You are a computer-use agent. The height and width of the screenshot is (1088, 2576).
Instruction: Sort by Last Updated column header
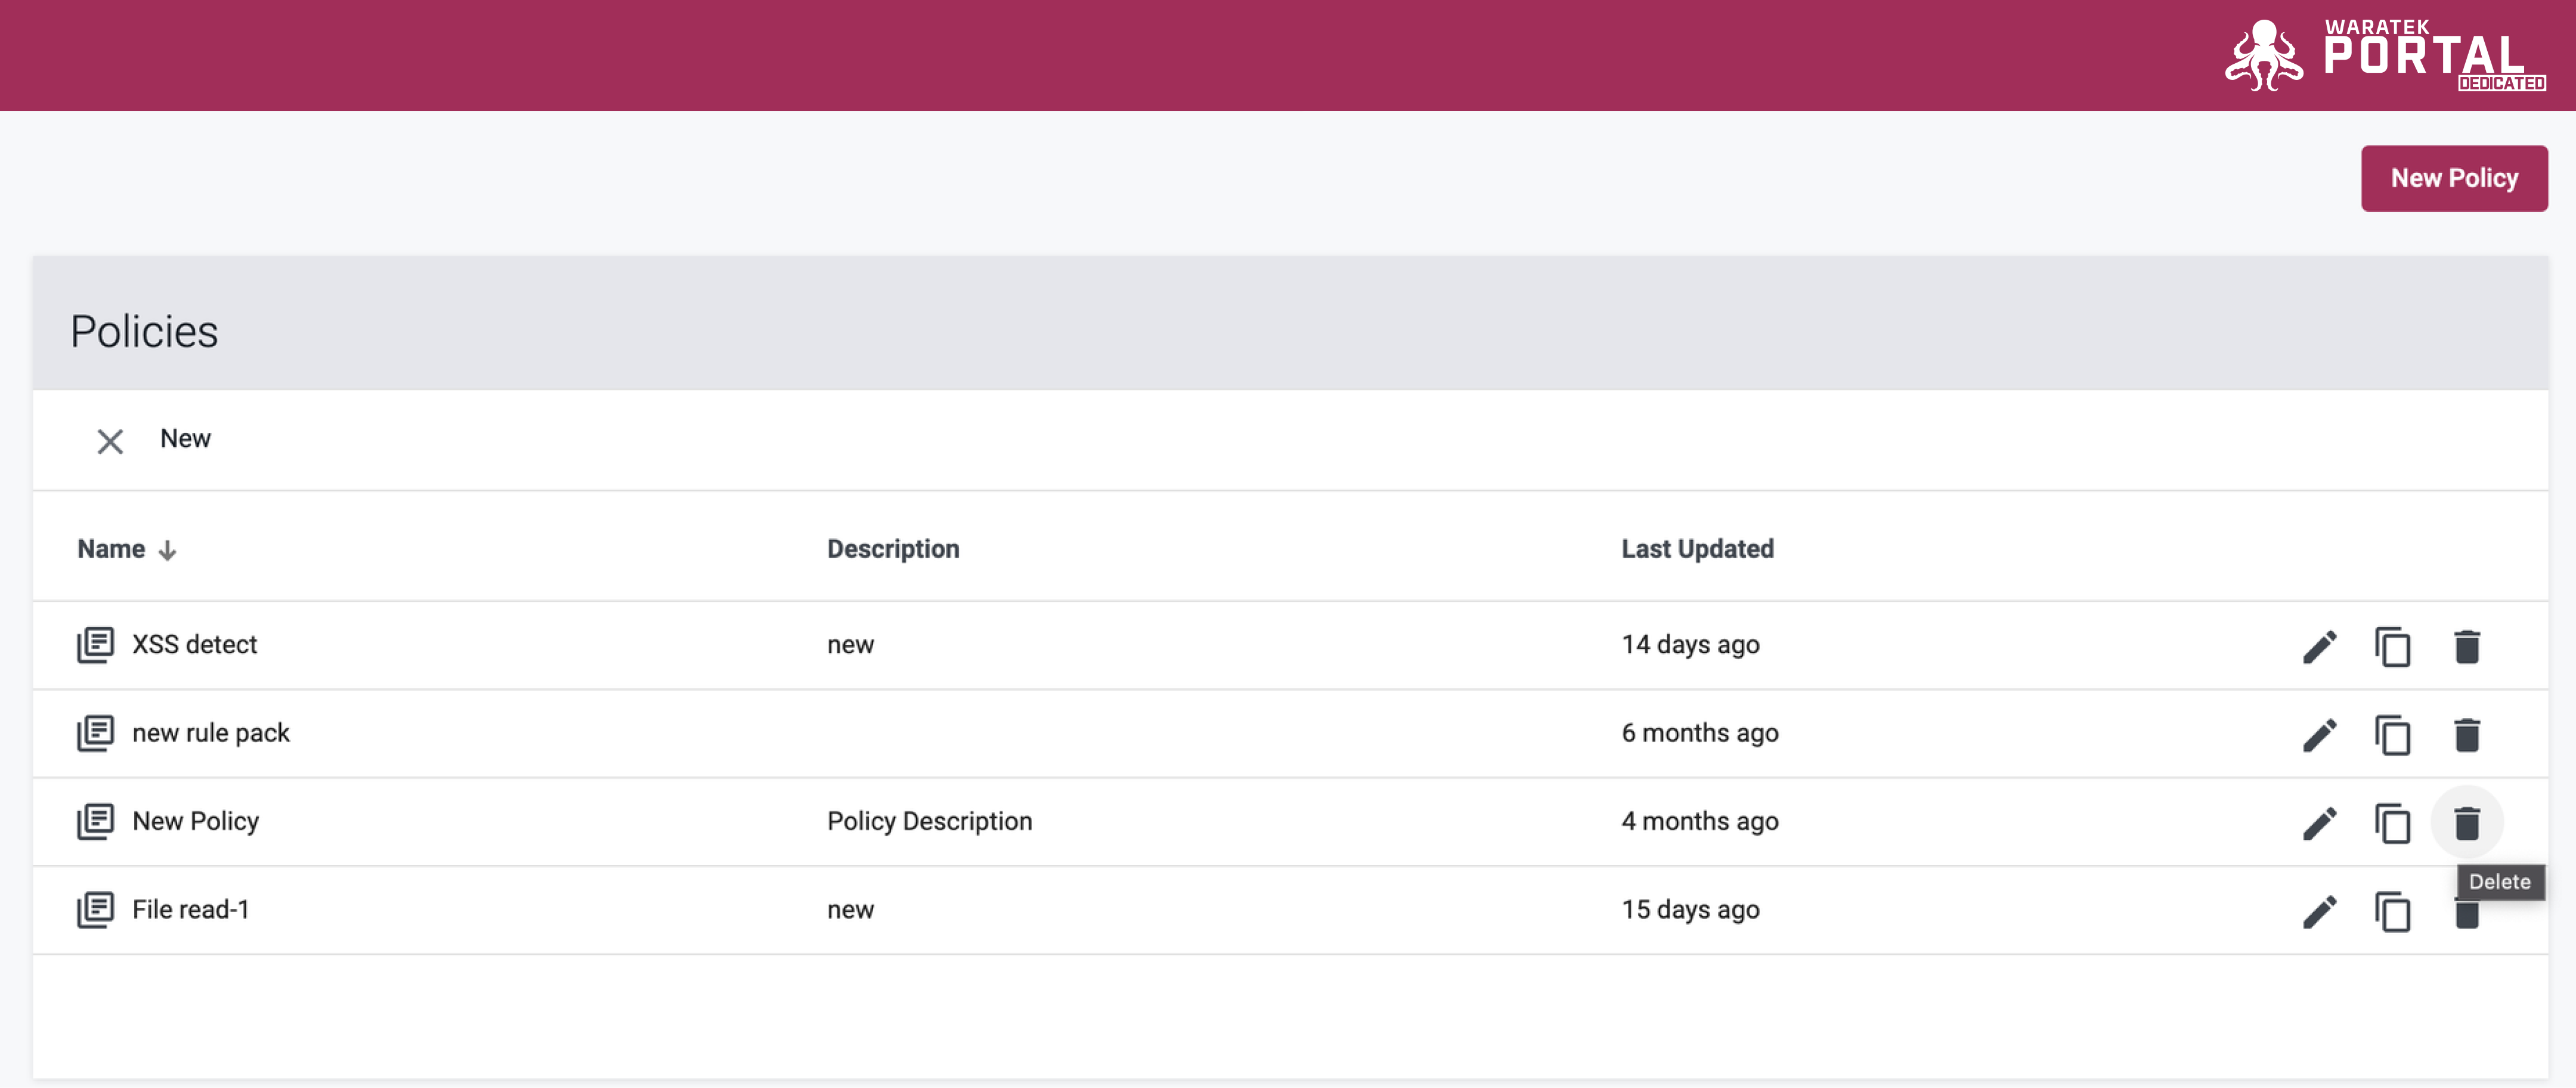tap(1697, 549)
